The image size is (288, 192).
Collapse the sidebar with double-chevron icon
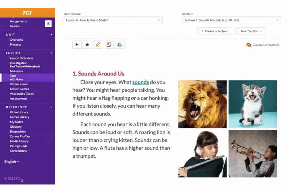tap(48, 23)
